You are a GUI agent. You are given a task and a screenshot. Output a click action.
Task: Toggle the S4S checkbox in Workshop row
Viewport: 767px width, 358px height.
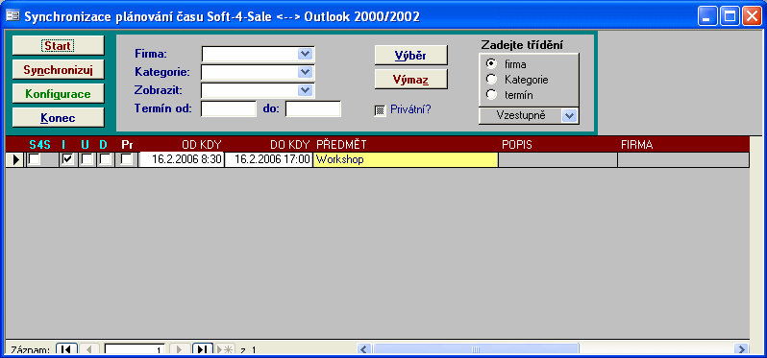34,159
